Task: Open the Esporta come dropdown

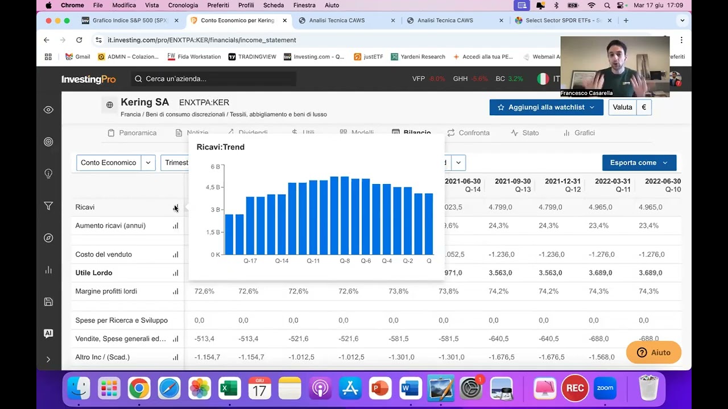Action: 639,162
